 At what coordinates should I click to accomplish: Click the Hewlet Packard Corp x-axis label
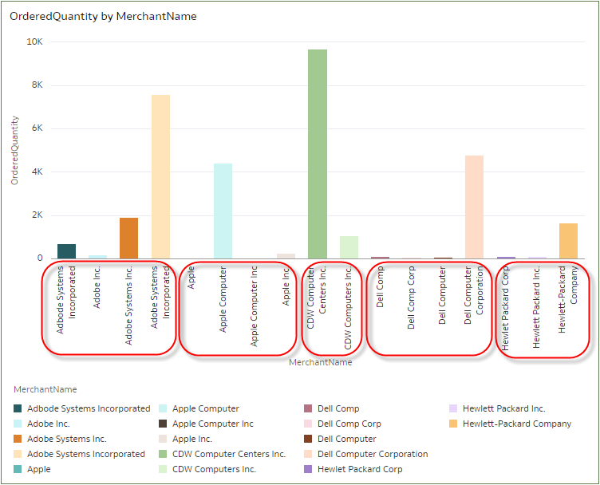point(505,308)
